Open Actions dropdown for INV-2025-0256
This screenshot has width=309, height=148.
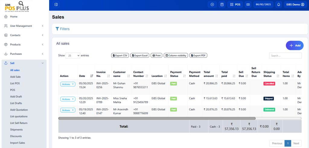(68, 84)
